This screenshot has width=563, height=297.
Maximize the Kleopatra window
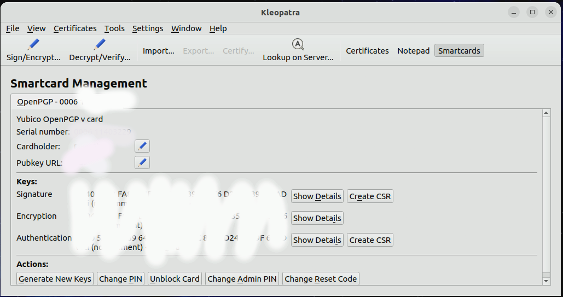click(532, 12)
